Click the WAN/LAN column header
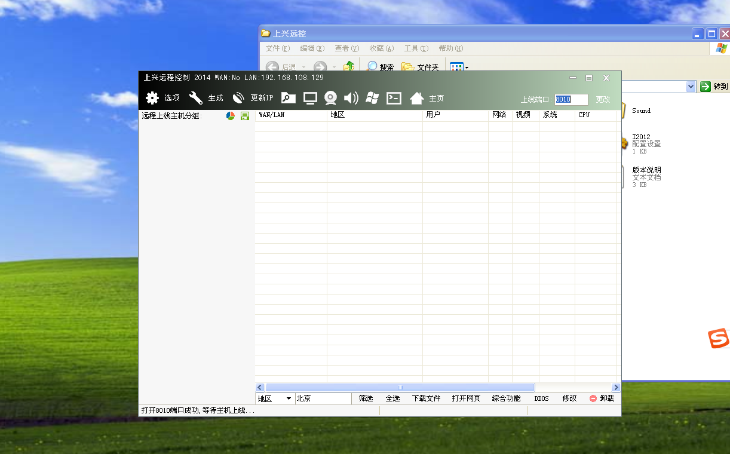This screenshot has width=730, height=454. pyautogui.click(x=291, y=115)
